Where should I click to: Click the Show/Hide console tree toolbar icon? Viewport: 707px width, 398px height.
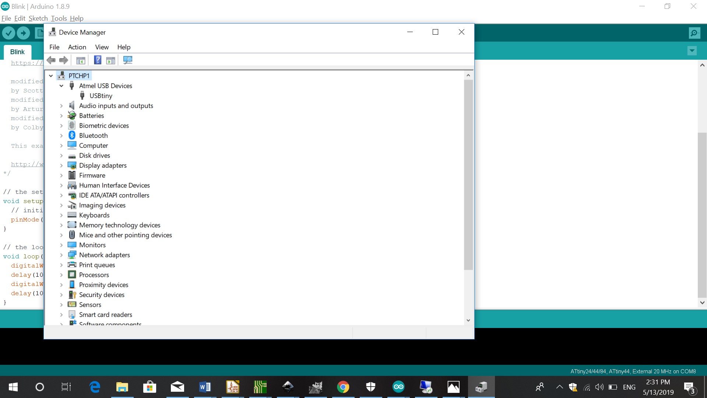[x=81, y=60]
